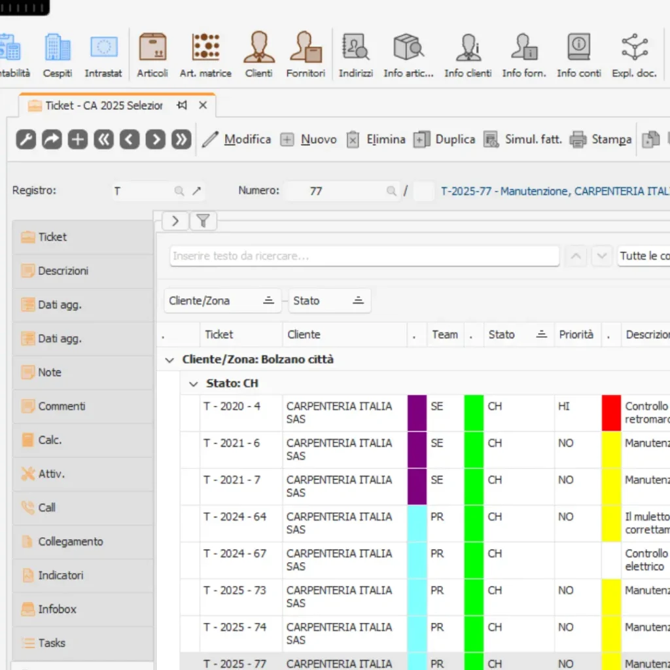This screenshot has height=670, width=670.
Task: Select the Tasks sidebar tab
Action: point(83,643)
